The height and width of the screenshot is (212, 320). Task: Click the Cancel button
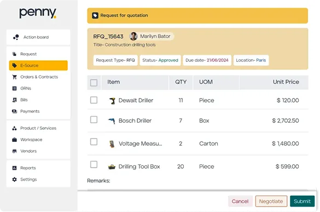click(x=240, y=201)
